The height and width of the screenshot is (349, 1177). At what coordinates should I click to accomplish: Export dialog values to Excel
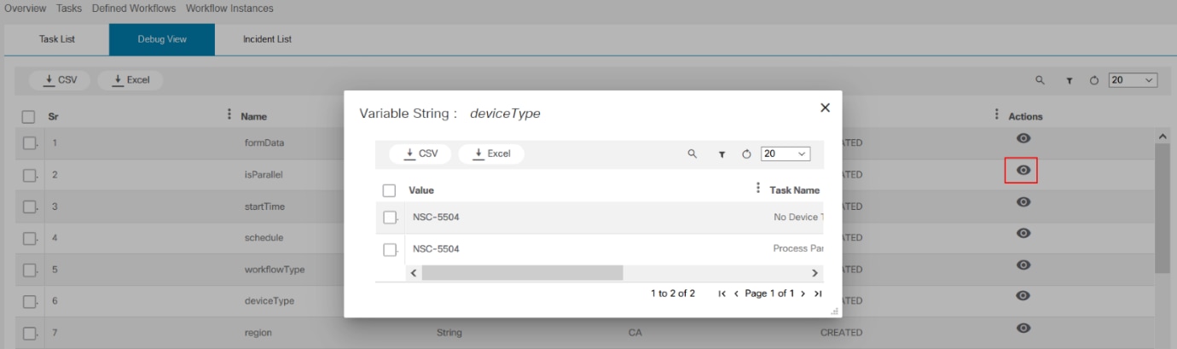pos(491,154)
